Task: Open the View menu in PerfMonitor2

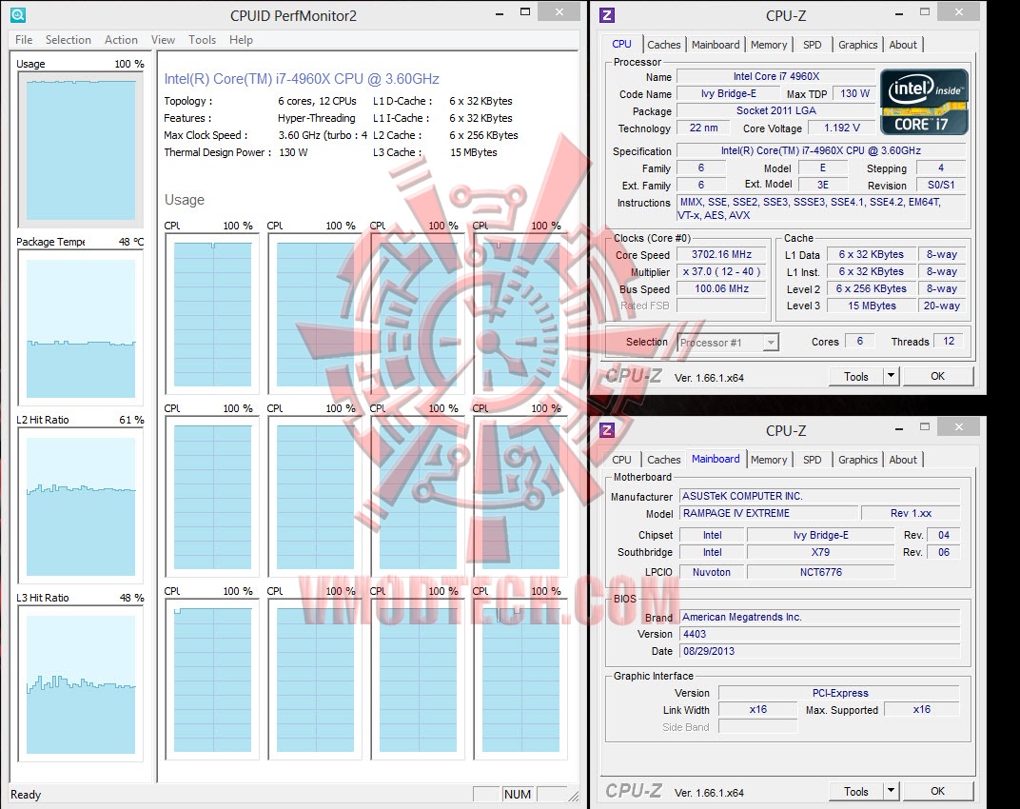Action: [164, 40]
